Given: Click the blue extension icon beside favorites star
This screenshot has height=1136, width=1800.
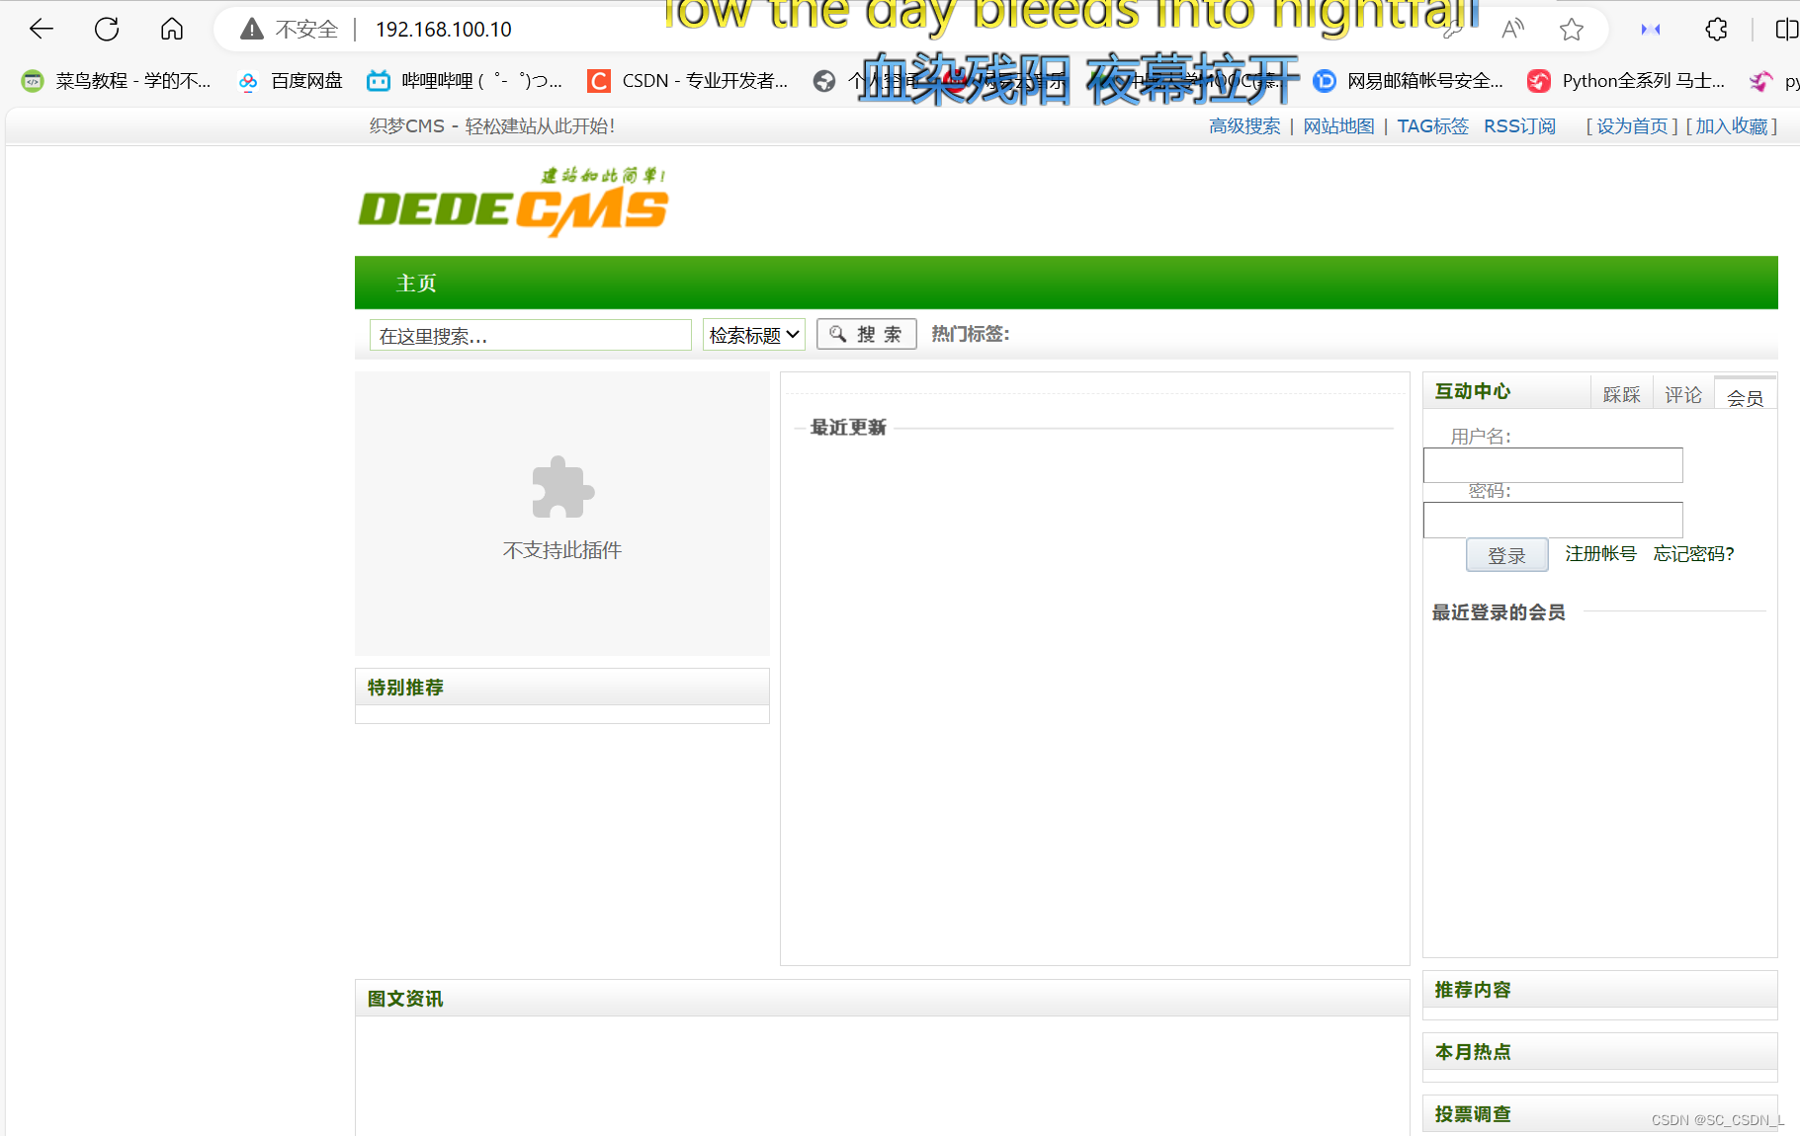Looking at the screenshot, I should (x=1651, y=30).
